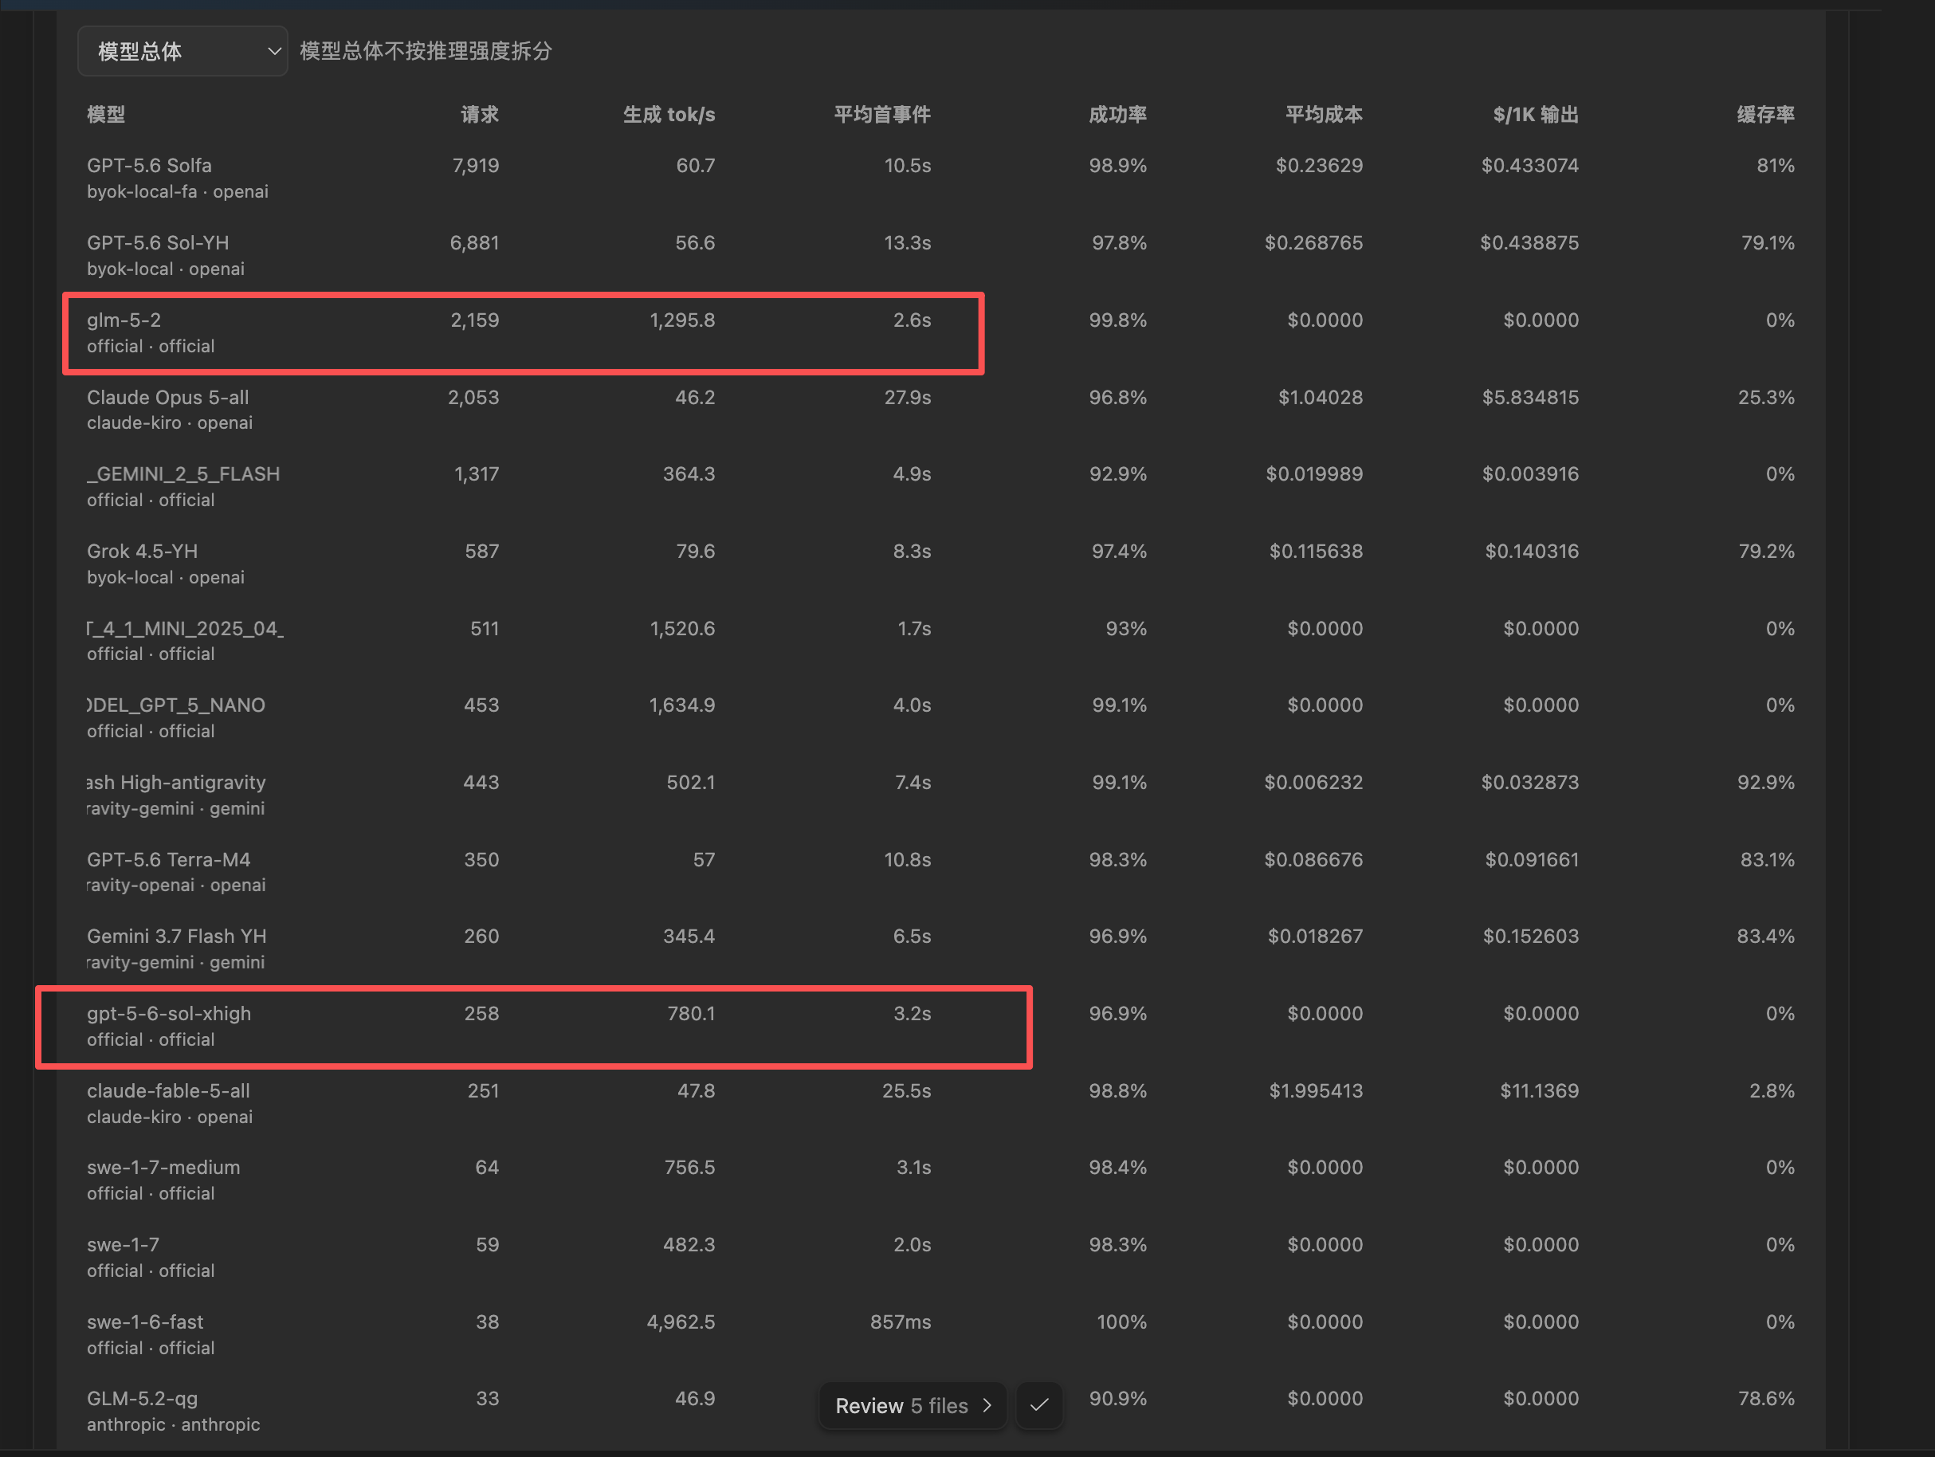Select the _GEMINI_2_5_FLASH model name
This screenshot has height=1457, width=1935.
(x=184, y=474)
